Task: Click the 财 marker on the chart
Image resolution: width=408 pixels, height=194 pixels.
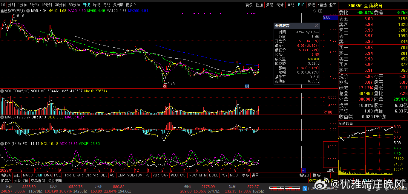Action: point(247,86)
